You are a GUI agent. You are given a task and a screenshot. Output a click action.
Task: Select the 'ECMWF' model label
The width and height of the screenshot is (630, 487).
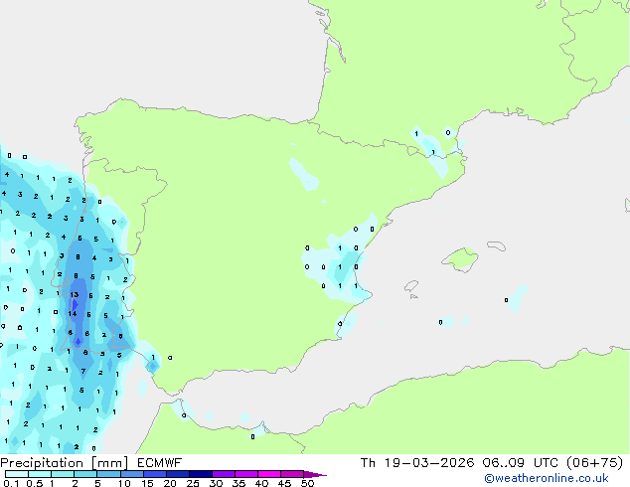(x=160, y=463)
